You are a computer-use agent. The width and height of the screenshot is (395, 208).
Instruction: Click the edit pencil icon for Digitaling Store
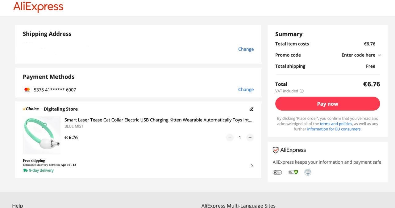pyautogui.click(x=251, y=109)
